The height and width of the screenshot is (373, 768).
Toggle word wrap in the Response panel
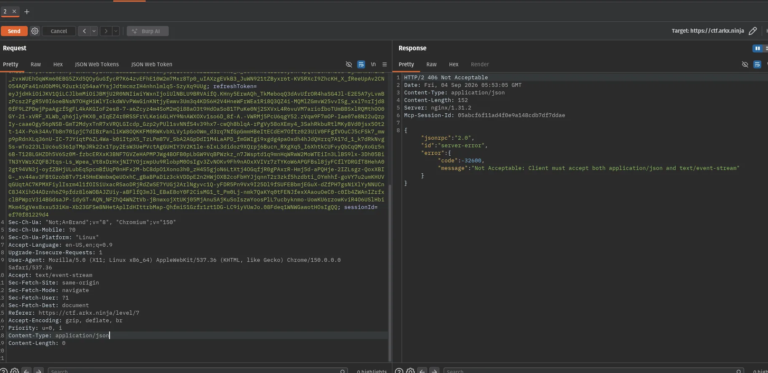pyautogui.click(x=757, y=64)
